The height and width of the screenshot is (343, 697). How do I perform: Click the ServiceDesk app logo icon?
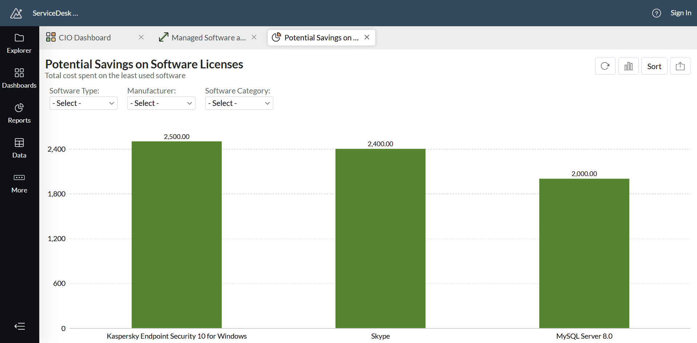click(16, 13)
